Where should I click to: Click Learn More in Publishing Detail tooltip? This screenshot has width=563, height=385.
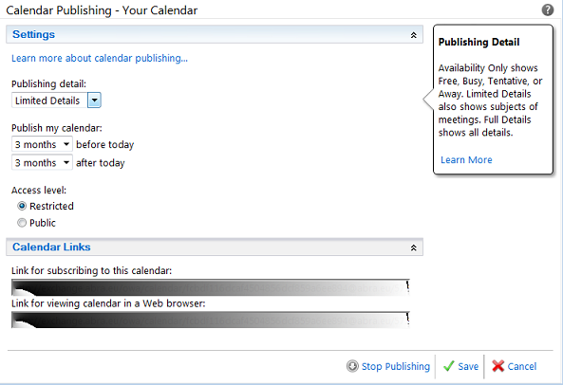pos(466,160)
